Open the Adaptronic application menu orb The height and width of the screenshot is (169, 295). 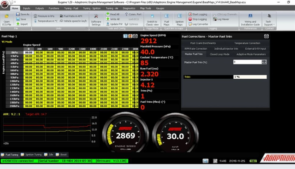(x=4, y=5)
